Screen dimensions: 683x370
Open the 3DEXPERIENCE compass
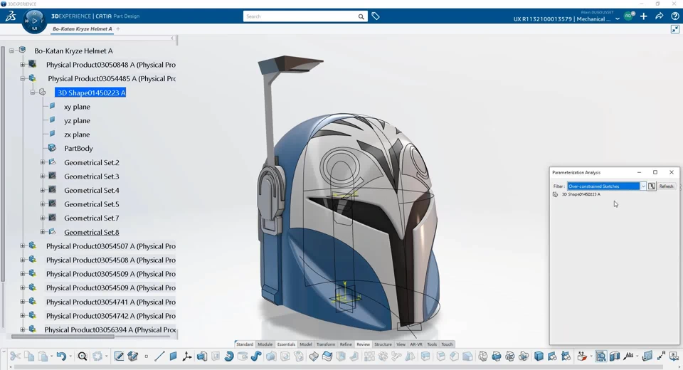34,21
